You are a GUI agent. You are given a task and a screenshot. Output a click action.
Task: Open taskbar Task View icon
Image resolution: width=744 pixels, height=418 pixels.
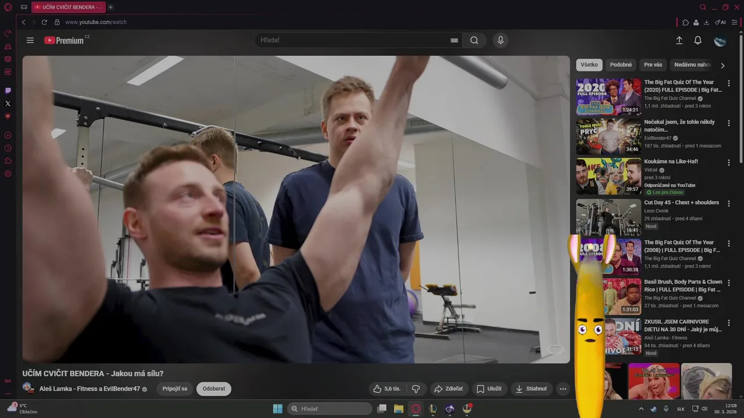click(x=382, y=409)
